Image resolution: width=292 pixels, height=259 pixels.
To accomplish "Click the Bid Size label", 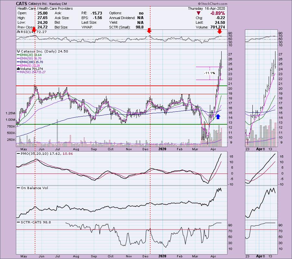I will tap(61, 27).
